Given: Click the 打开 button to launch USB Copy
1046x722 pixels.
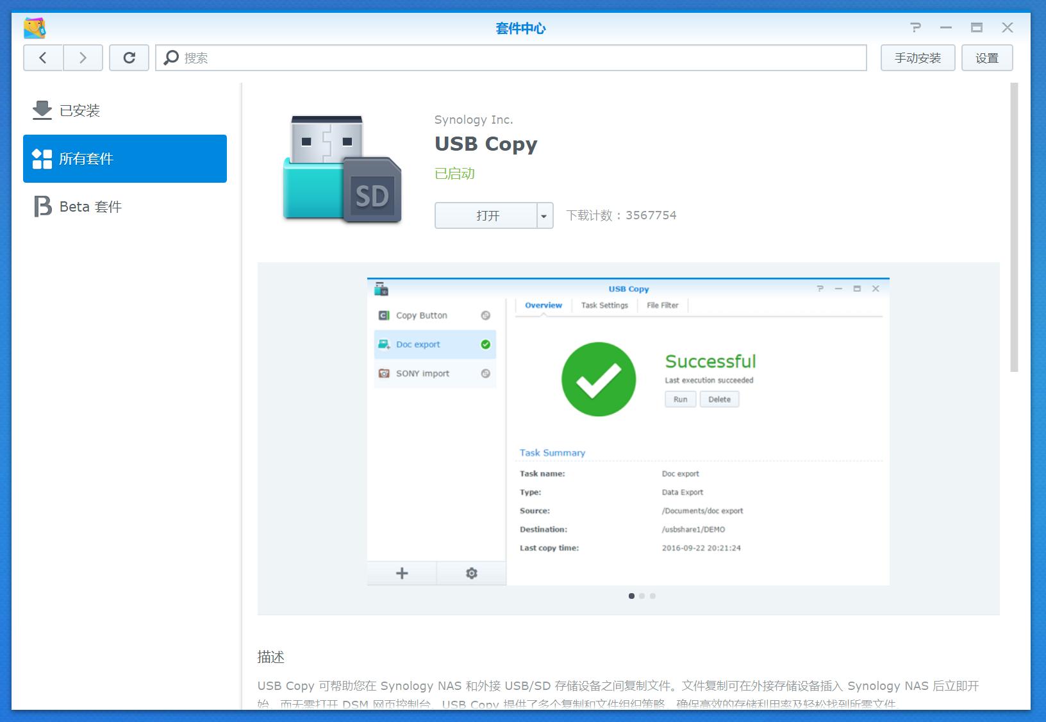Looking at the screenshot, I should coord(486,216).
